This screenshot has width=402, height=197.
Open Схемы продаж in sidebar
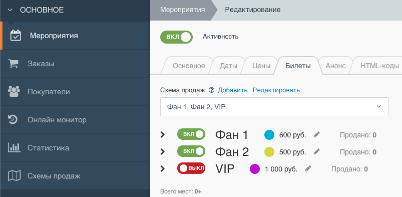[75, 175]
